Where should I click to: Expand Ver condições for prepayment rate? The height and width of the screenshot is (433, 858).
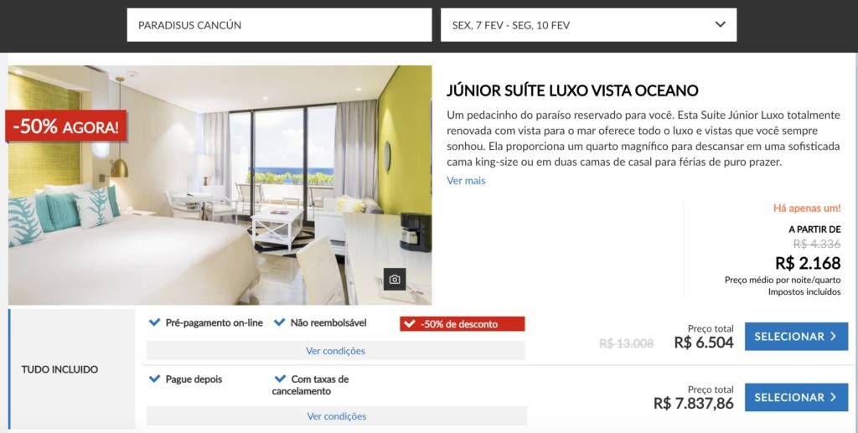click(335, 351)
